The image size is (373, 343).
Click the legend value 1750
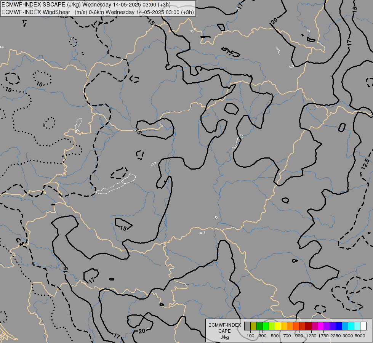323,336
